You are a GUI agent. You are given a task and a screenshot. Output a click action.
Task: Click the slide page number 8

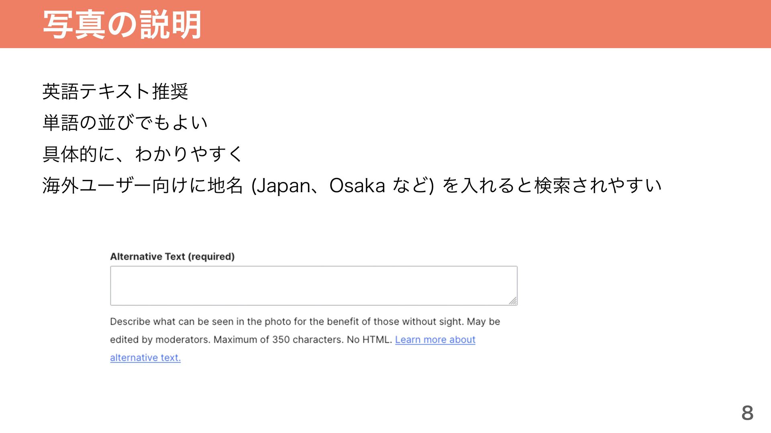click(x=747, y=413)
